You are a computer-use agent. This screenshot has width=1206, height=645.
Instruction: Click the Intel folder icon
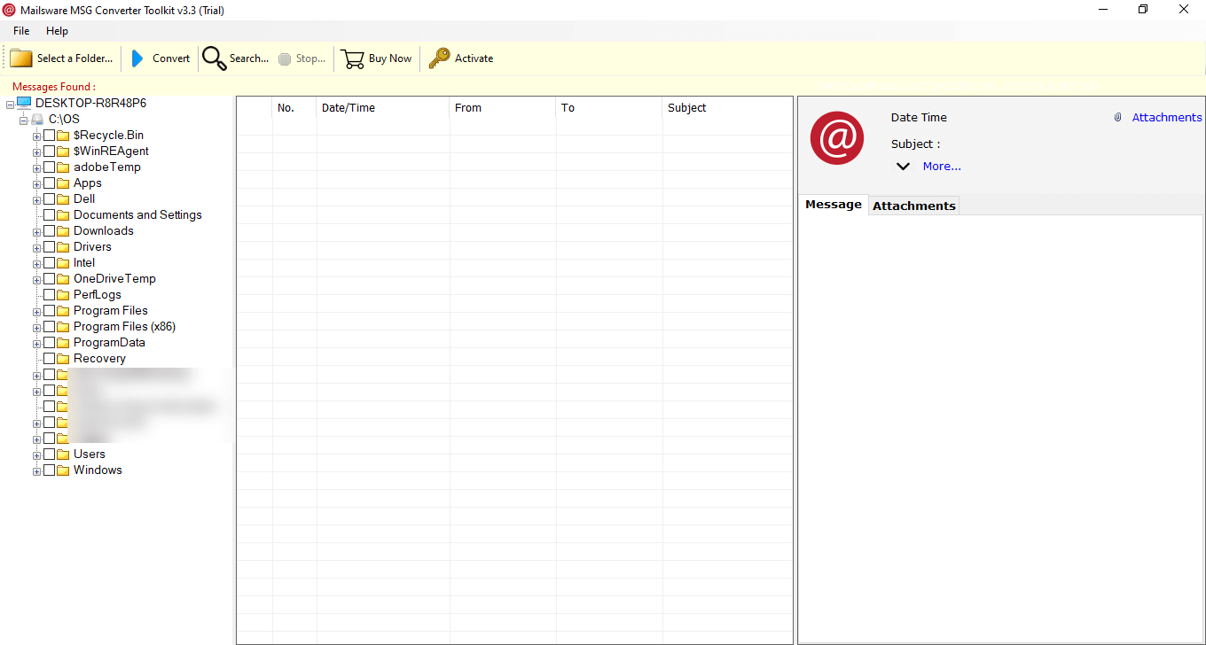[x=63, y=263]
